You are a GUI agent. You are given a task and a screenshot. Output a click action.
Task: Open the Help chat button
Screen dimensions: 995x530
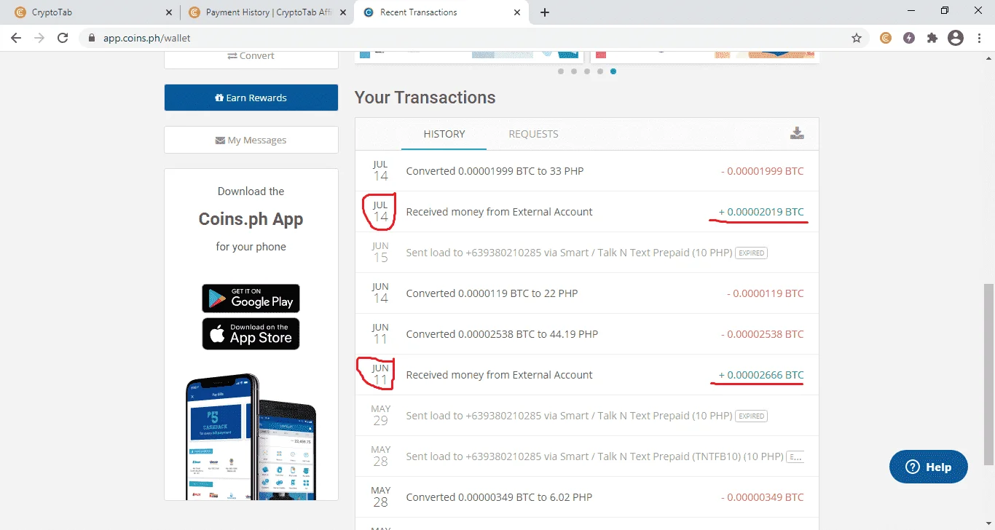(929, 467)
